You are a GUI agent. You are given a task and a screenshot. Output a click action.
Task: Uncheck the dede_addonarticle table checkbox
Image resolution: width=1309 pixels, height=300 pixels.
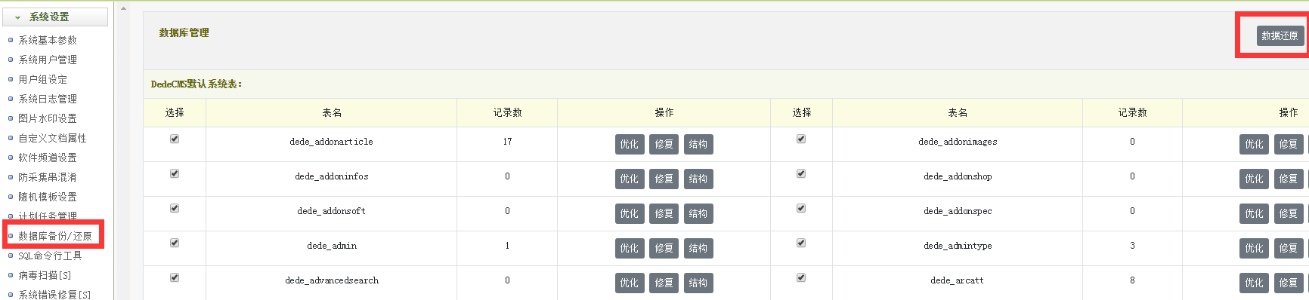[x=175, y=139]
